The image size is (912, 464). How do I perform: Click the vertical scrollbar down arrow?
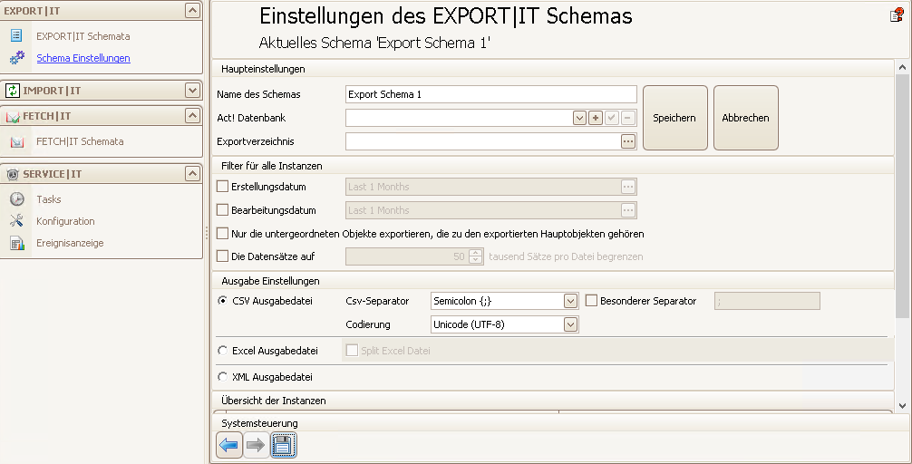pos(903,406)
